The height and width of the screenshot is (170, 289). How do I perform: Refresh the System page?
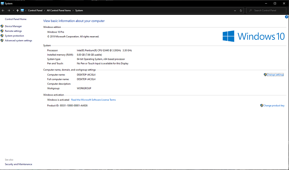[x=241, y=10]
